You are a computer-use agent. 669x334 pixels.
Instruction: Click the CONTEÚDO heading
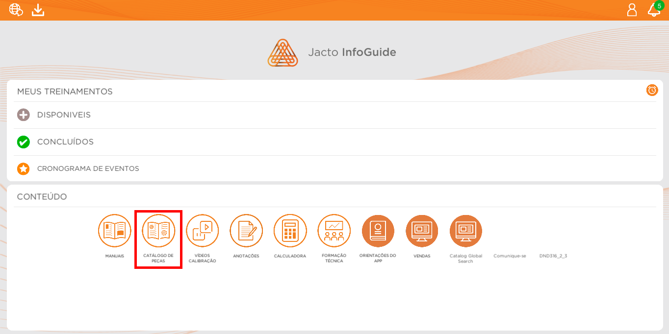coord(42,197)
